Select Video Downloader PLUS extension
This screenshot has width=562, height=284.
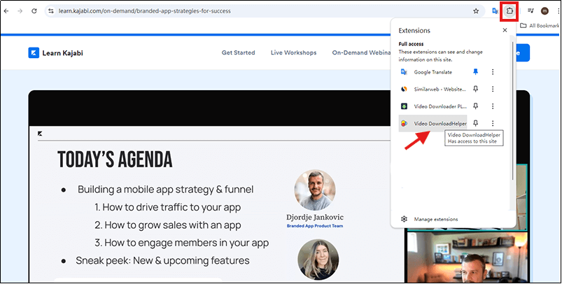coord(433,106)
